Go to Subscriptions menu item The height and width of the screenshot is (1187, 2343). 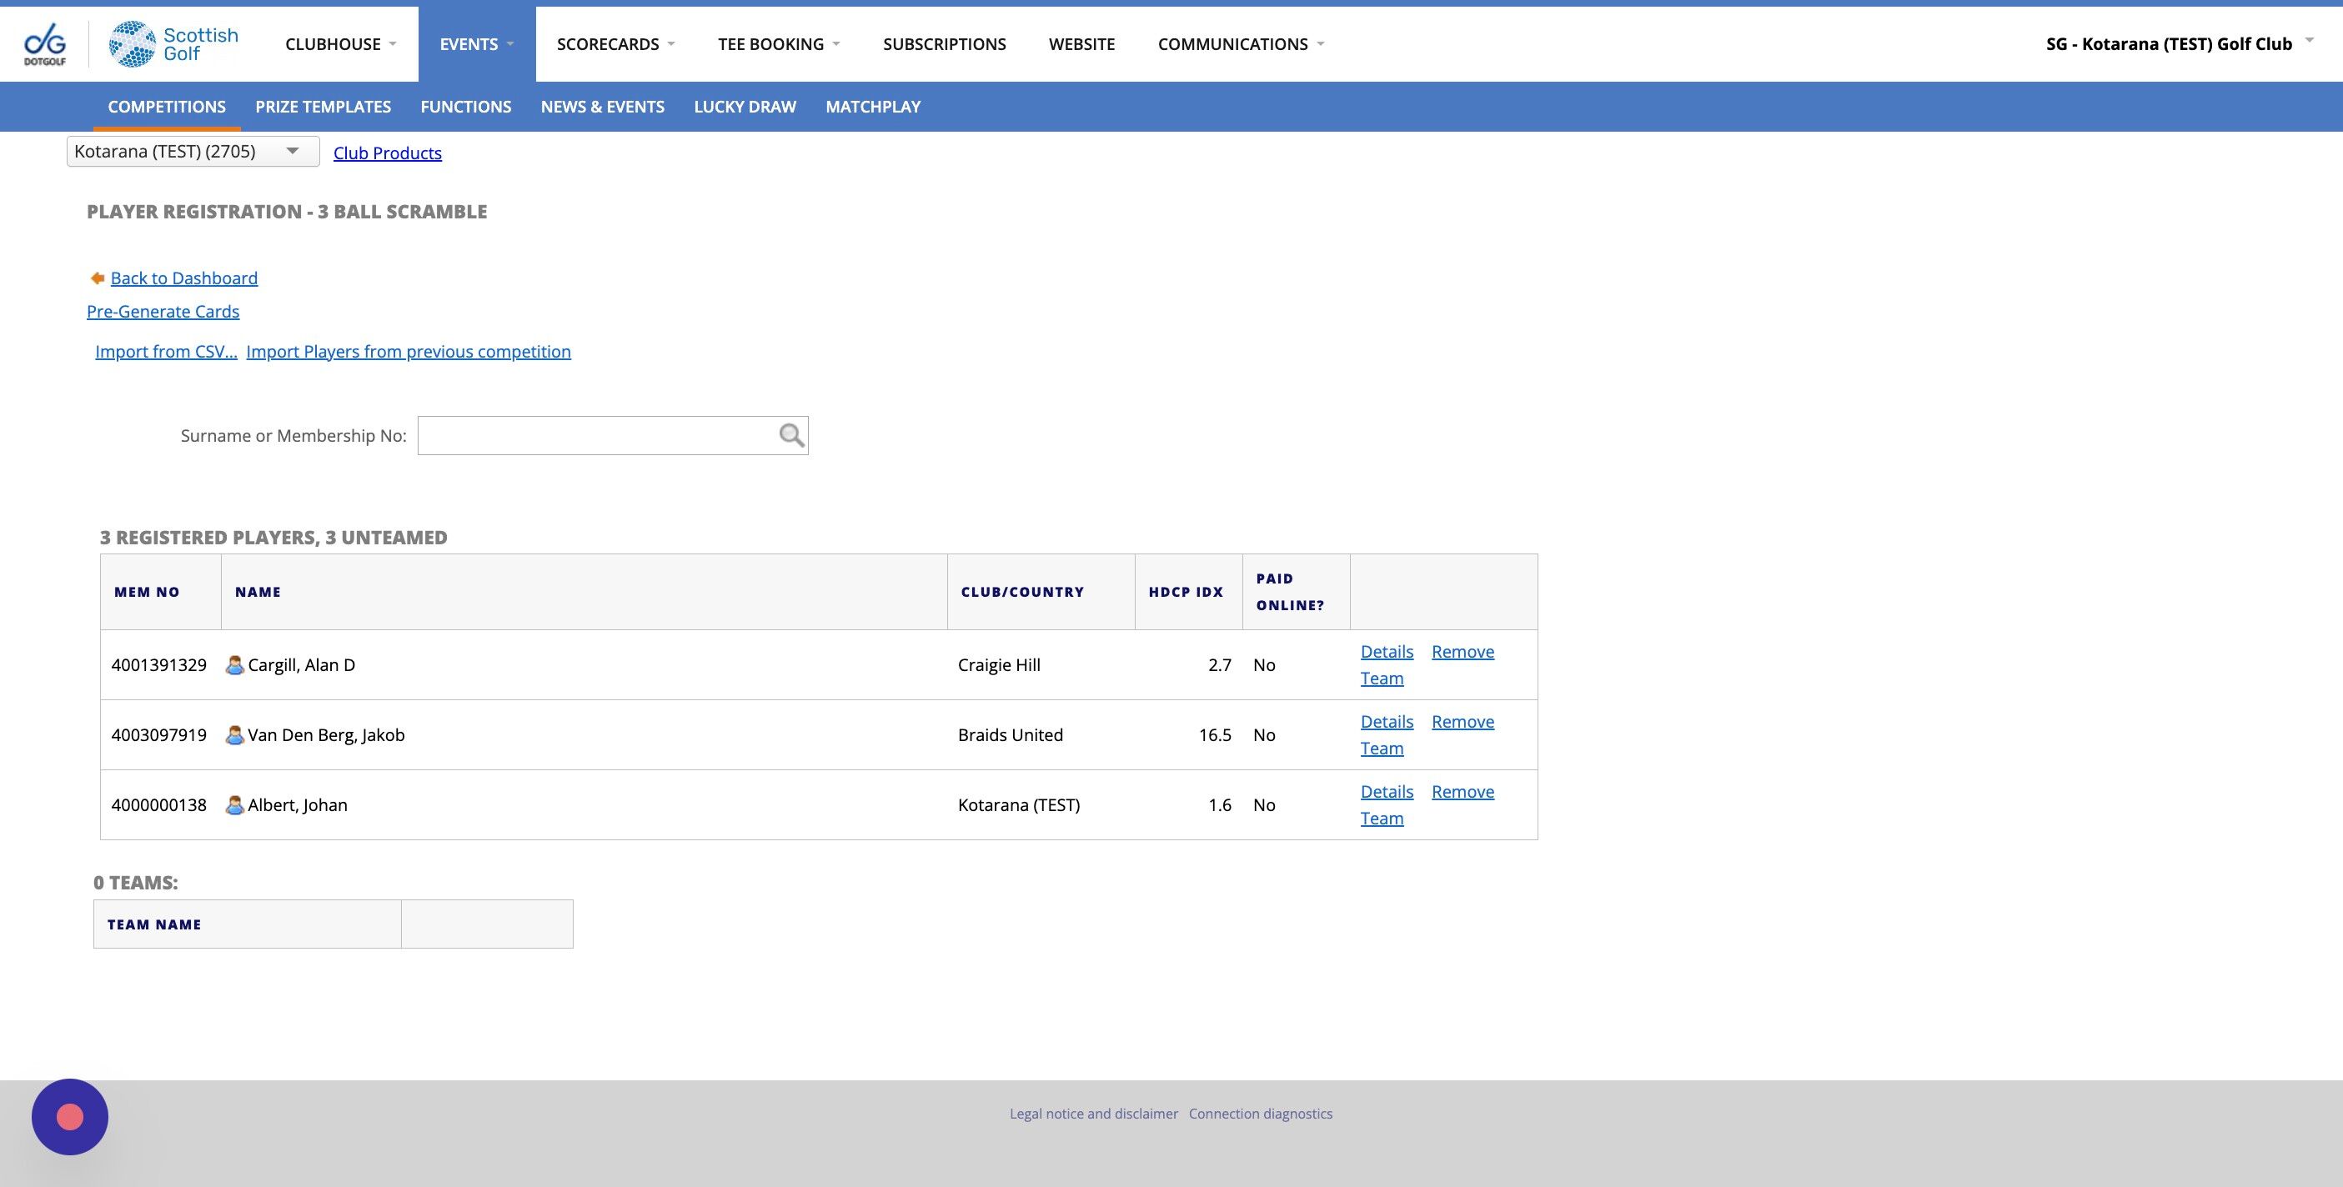tap(944, 43)
